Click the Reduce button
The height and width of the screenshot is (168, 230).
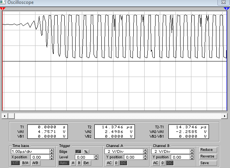point(208,150)
